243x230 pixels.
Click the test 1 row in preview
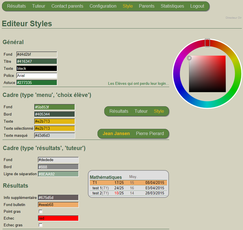(128, 188)
